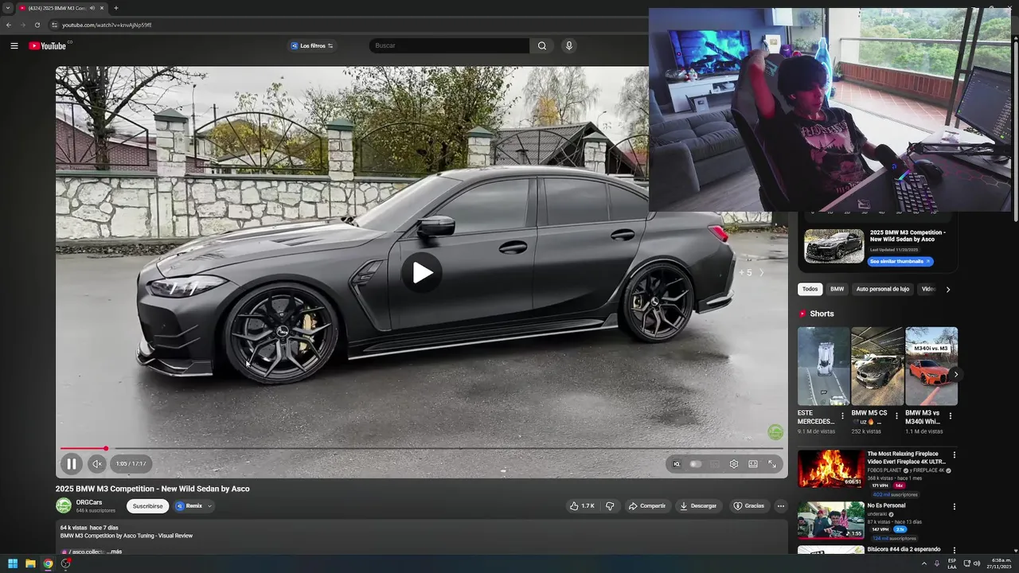The width and height of the screenshot is (1019, 573).
Task: Click the Gracias button
Action: pos(748,506)
